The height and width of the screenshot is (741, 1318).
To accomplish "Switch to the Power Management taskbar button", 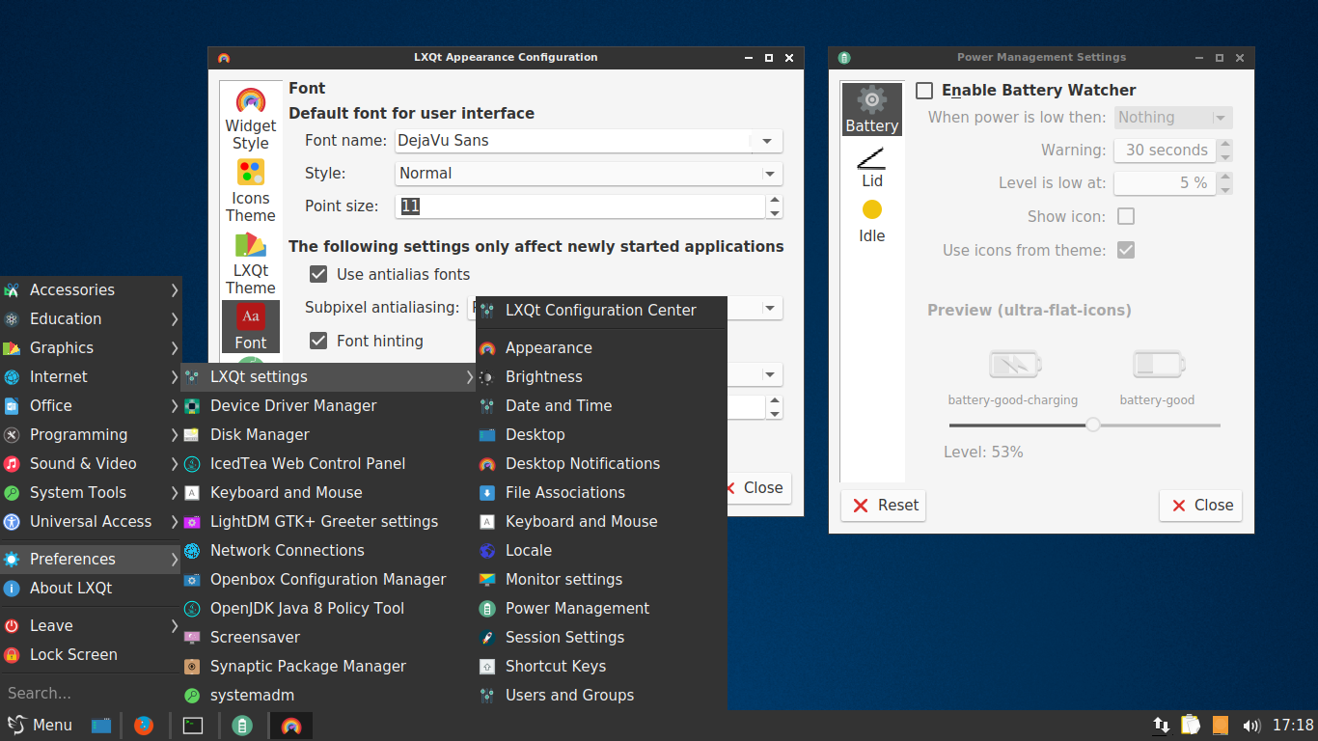I will pos(242,726).
